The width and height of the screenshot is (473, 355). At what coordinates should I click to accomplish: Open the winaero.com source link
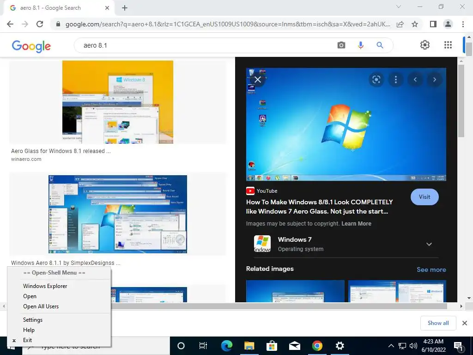(26, 159)
